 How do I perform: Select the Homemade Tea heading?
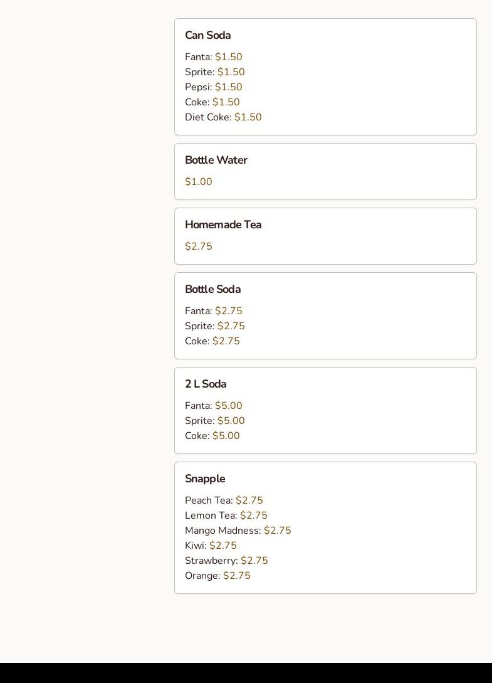pyautogui.click(x=222, y=225)
